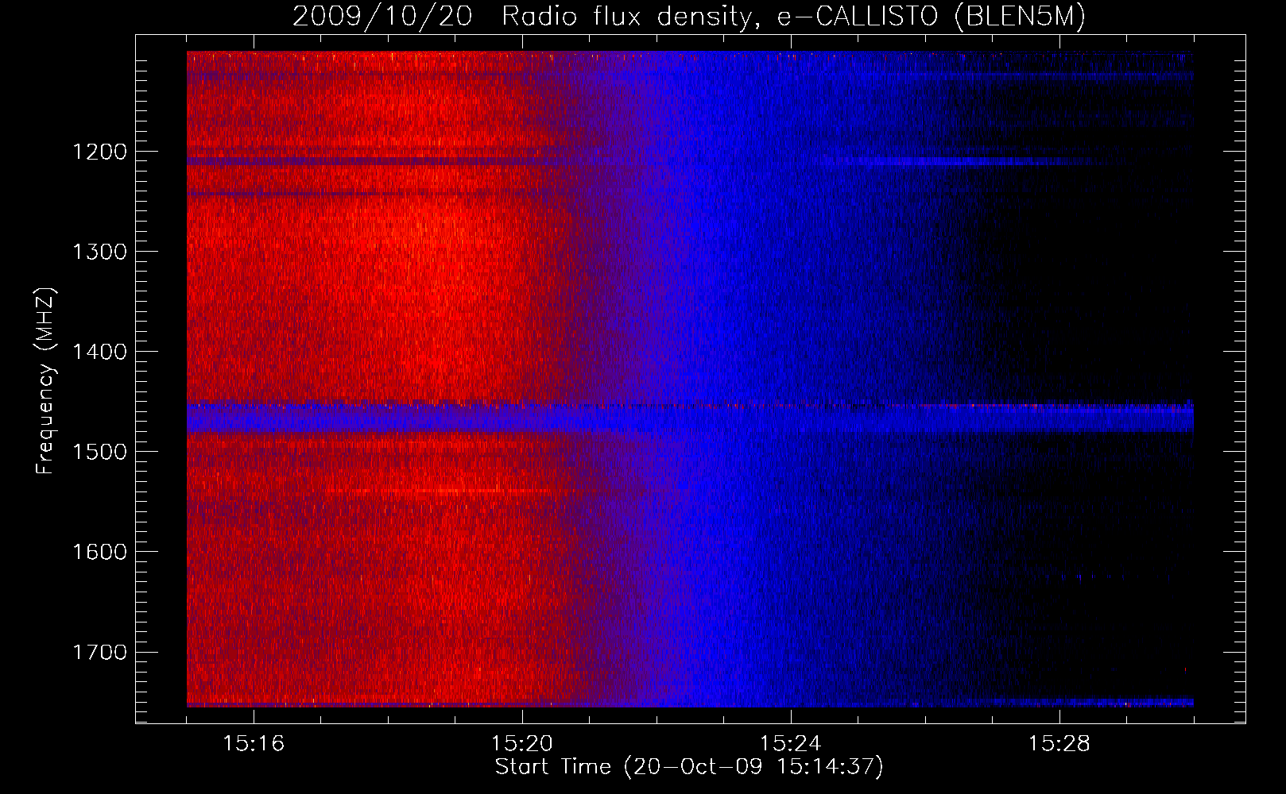1286x794 pixels.
Task: Click the plot title mentioning e-CALLISTO (BLEN5M)
Action: tap(689, 16)
